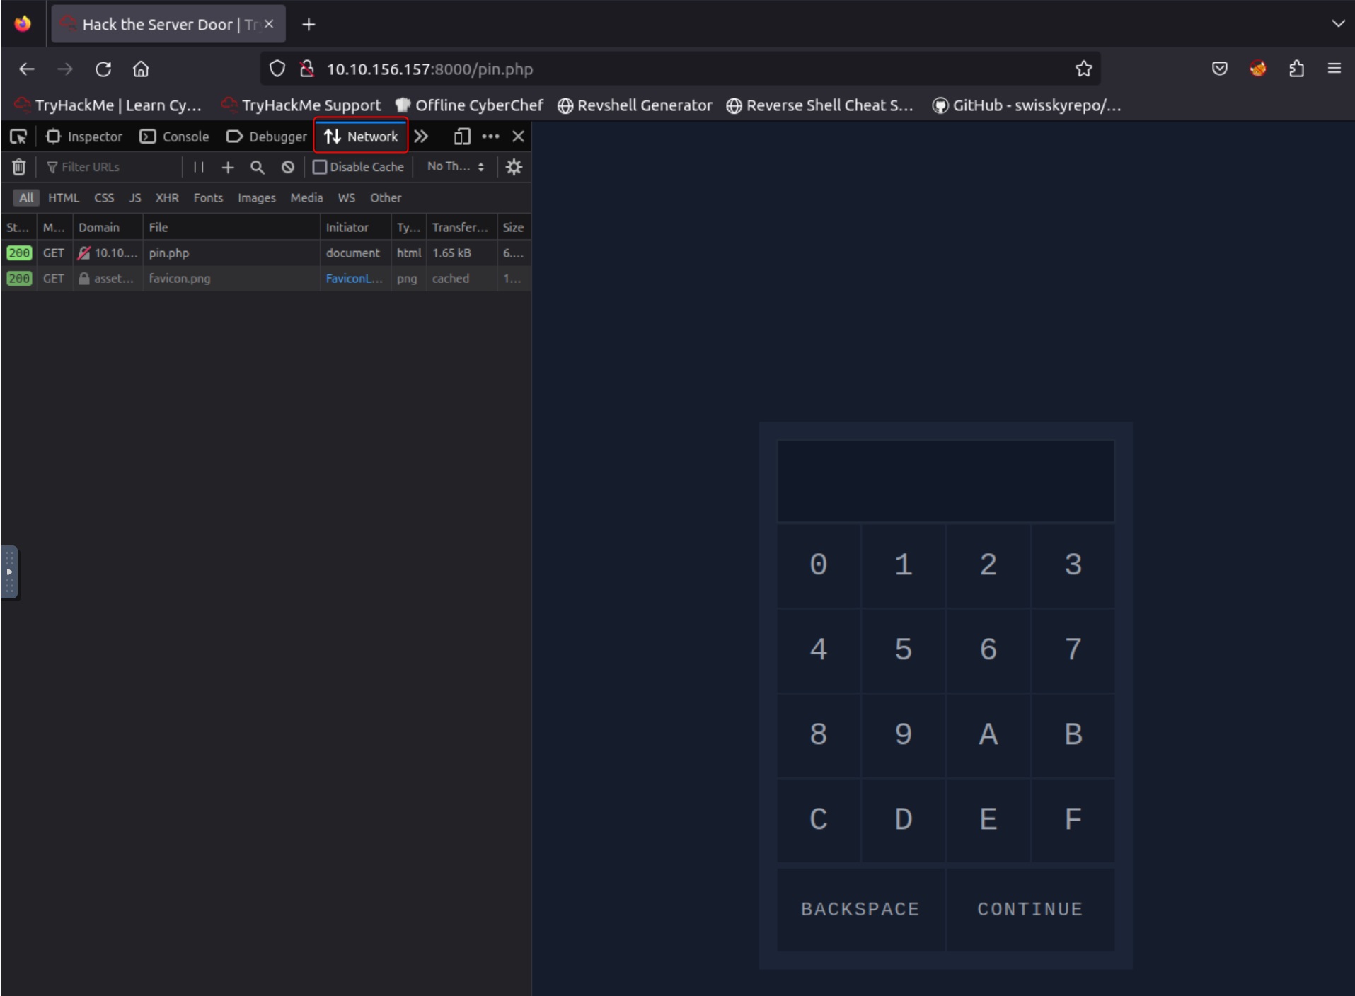Filter requests by Other

click(386, 198)
